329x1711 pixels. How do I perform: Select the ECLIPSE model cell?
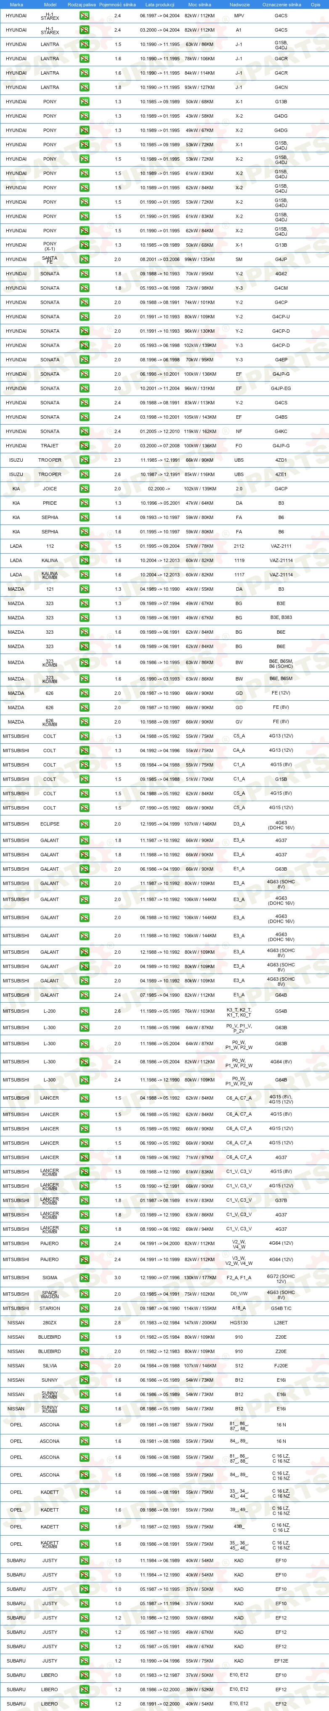coord(50,824)
